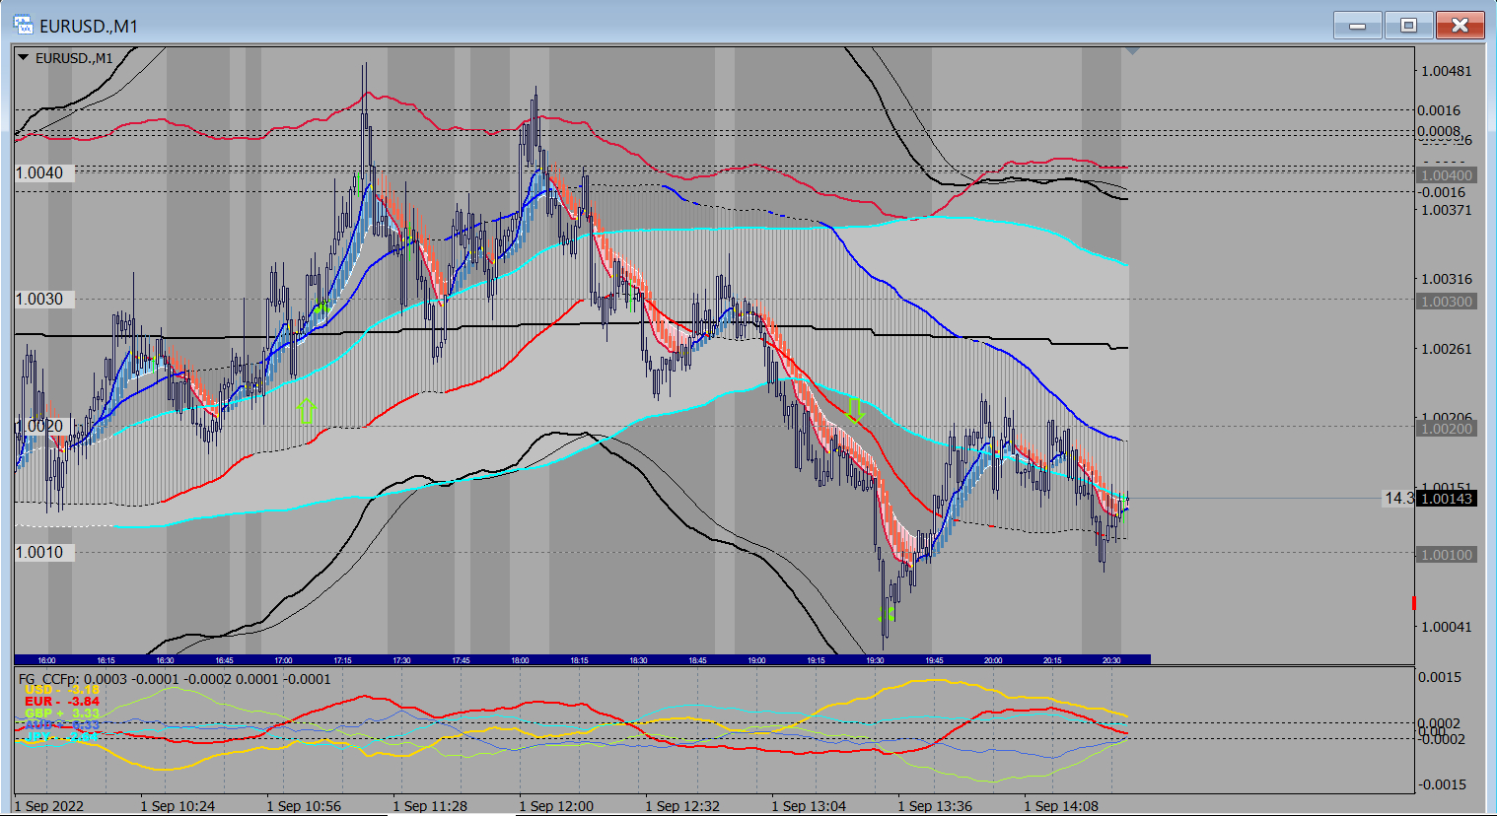
Task: Click the current price tag 1.00143
Action: (x=1446, y=499)
